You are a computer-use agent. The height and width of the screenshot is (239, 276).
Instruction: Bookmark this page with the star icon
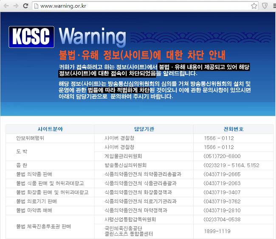click(254, 6)
